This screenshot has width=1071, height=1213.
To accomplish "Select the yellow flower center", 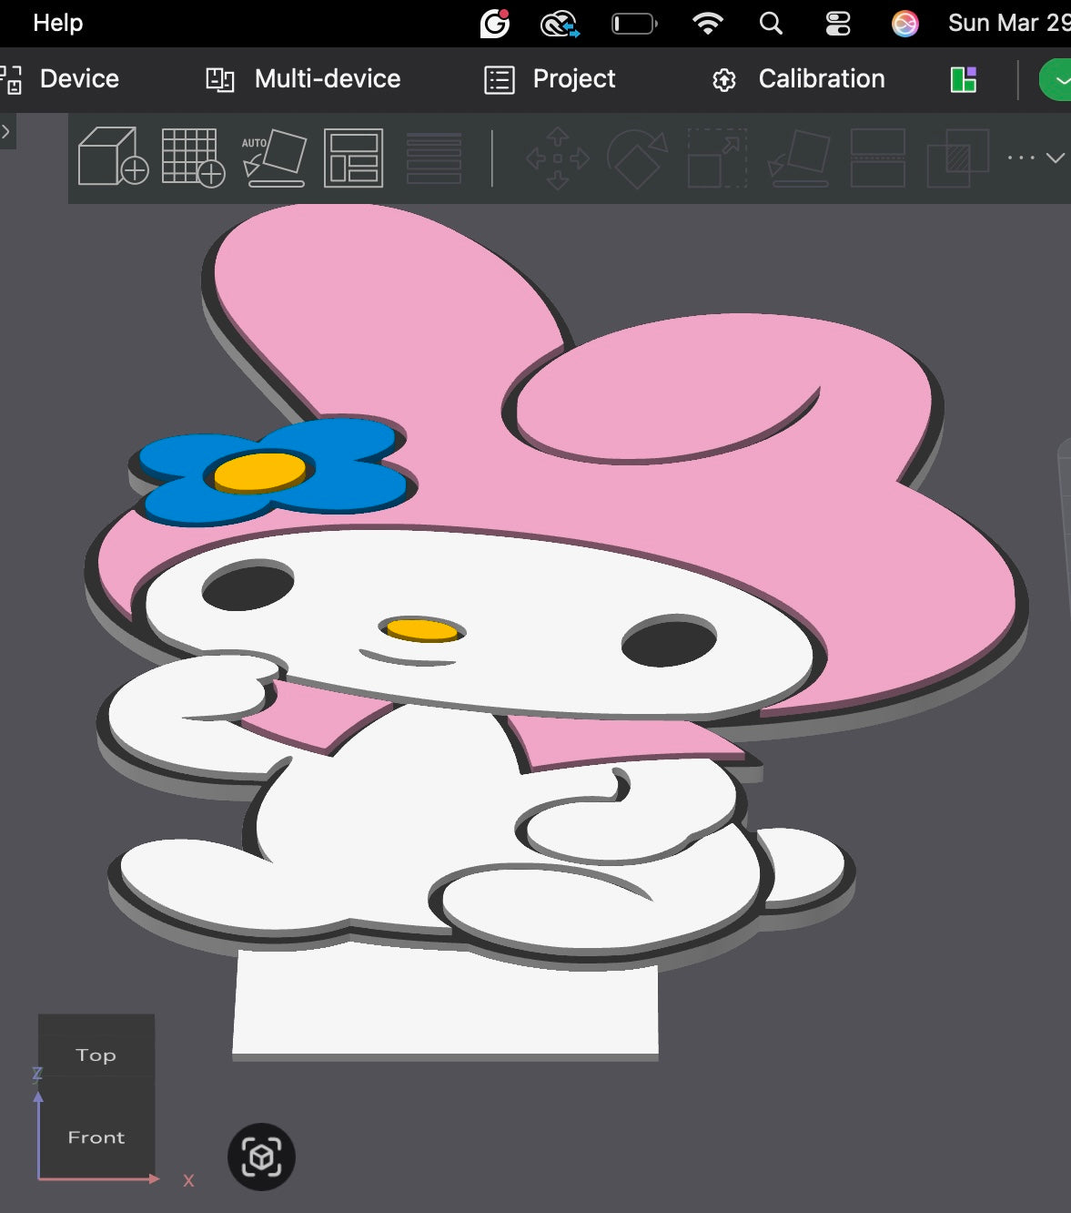I will click(x=260, y=472).
